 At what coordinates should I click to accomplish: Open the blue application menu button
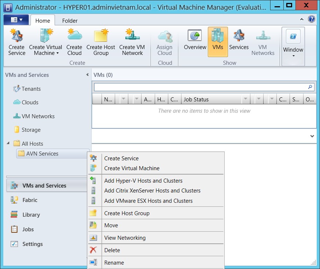[16, 20]
